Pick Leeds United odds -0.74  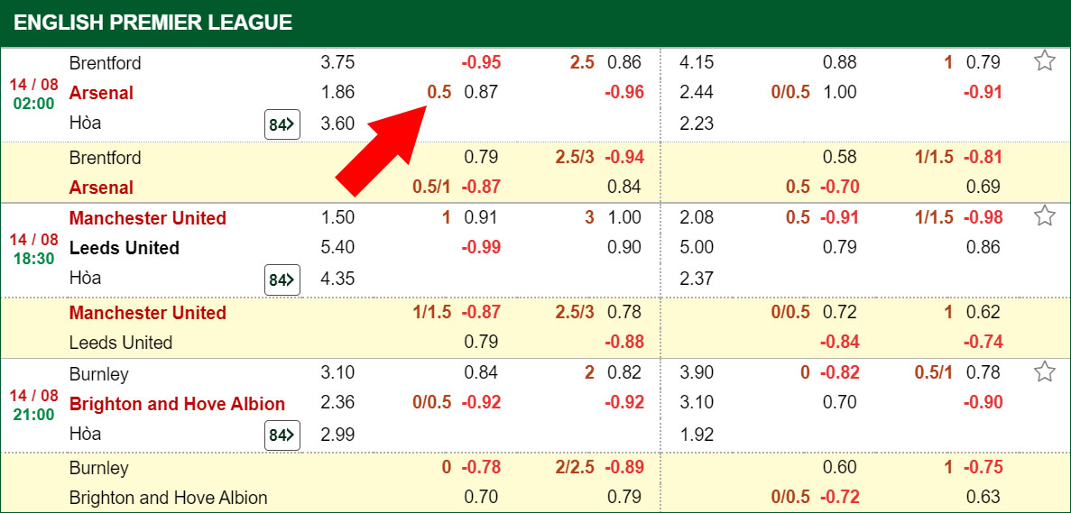point(983,342)
